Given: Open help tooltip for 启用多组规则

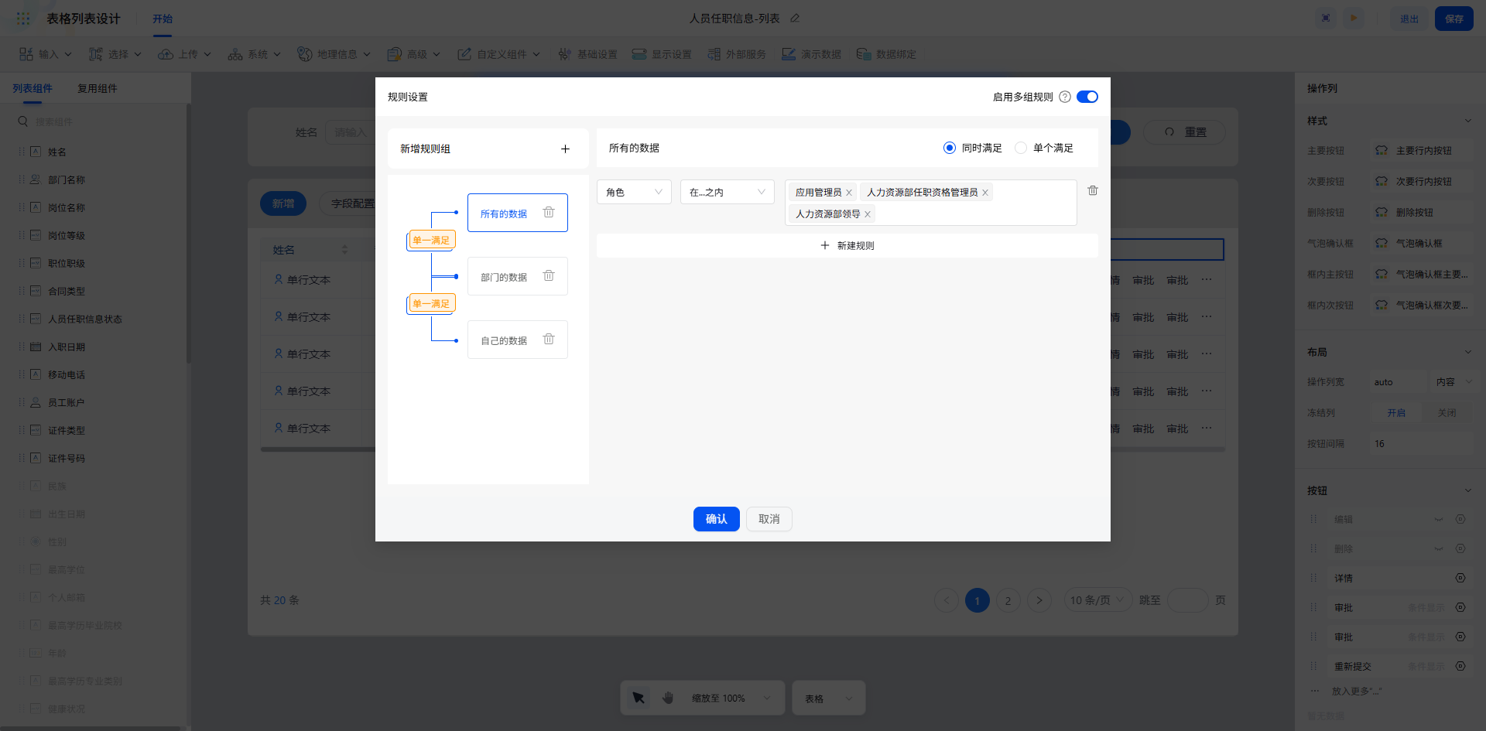Looking at the screenshot, I should [1065, 97].
